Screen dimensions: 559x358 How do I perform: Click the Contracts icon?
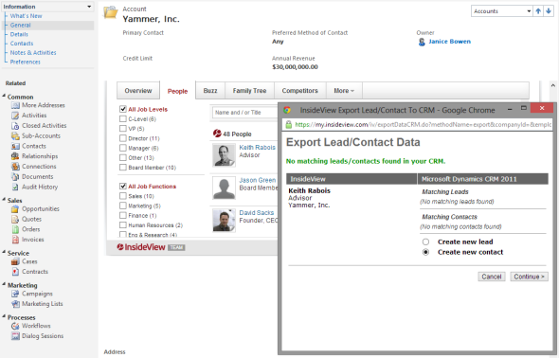(15, 272)
